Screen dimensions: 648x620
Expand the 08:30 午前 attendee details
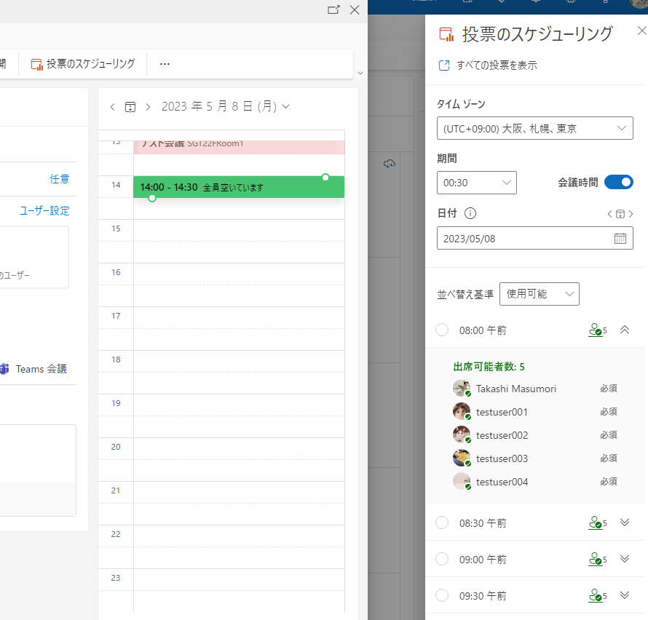tap(625, 522)
